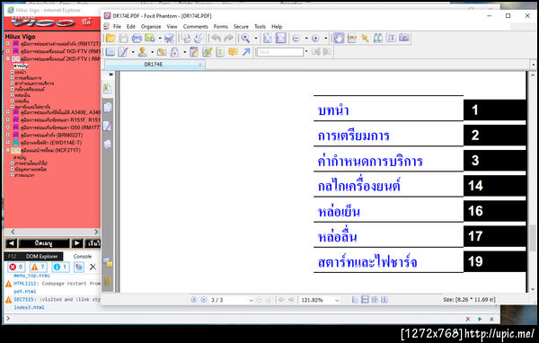Click the ปิดเมนู close-menu button
The height and width of the screenshot is (343, 539).
point(44,243)
